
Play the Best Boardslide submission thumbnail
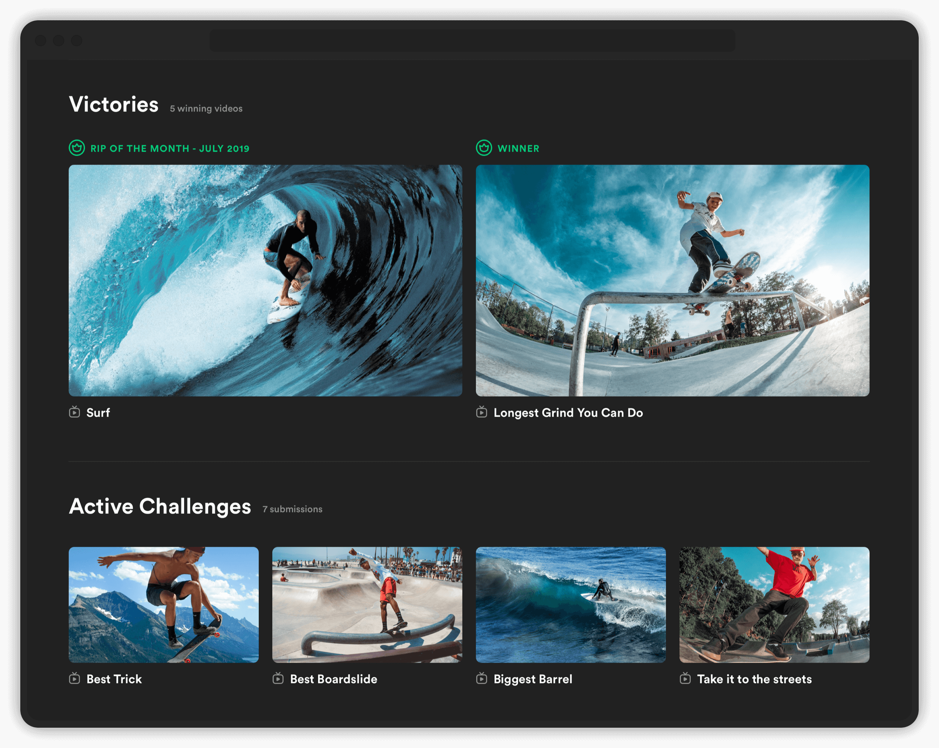click(x=367, y=604)
